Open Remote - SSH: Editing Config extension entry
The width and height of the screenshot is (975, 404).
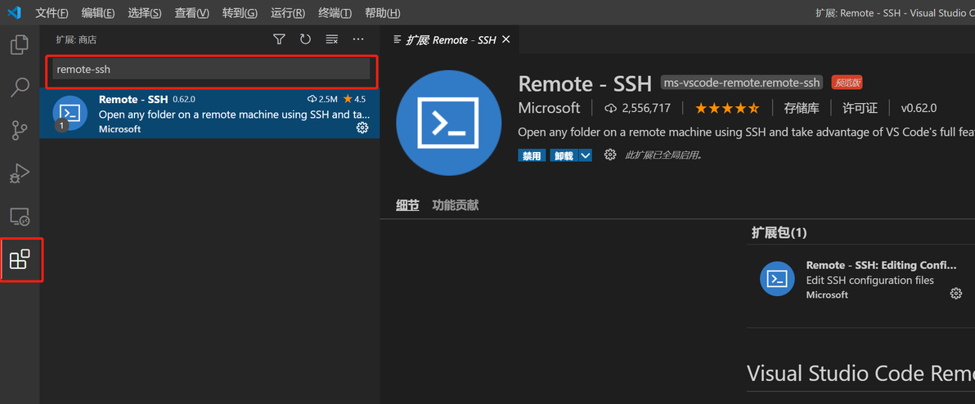pos(860,280)
